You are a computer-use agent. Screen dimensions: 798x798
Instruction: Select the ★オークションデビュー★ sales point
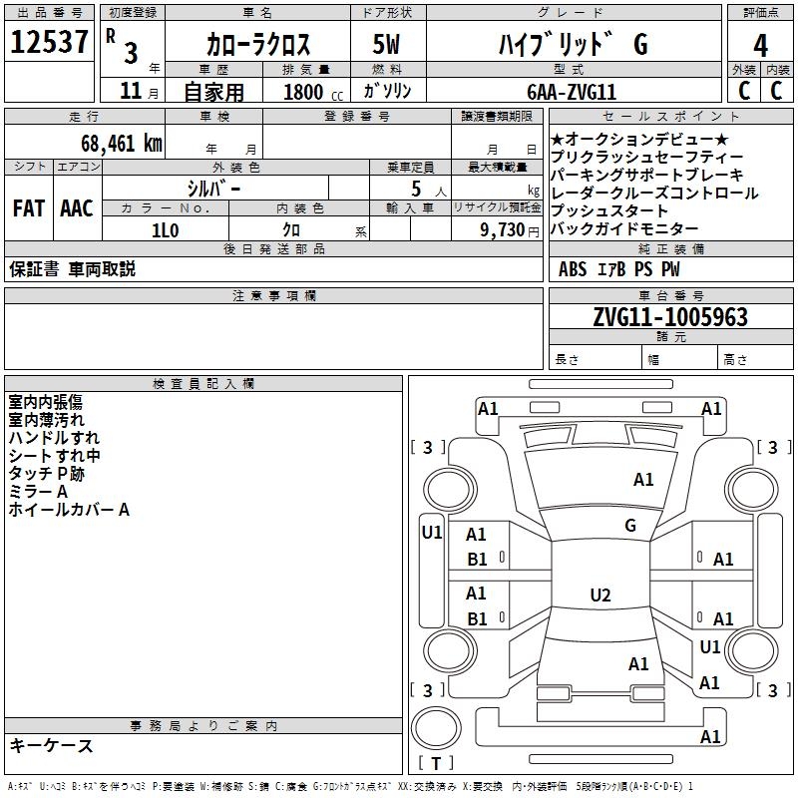click(639, 139)
